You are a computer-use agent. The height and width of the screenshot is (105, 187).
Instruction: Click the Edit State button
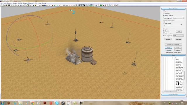(179, 39)
